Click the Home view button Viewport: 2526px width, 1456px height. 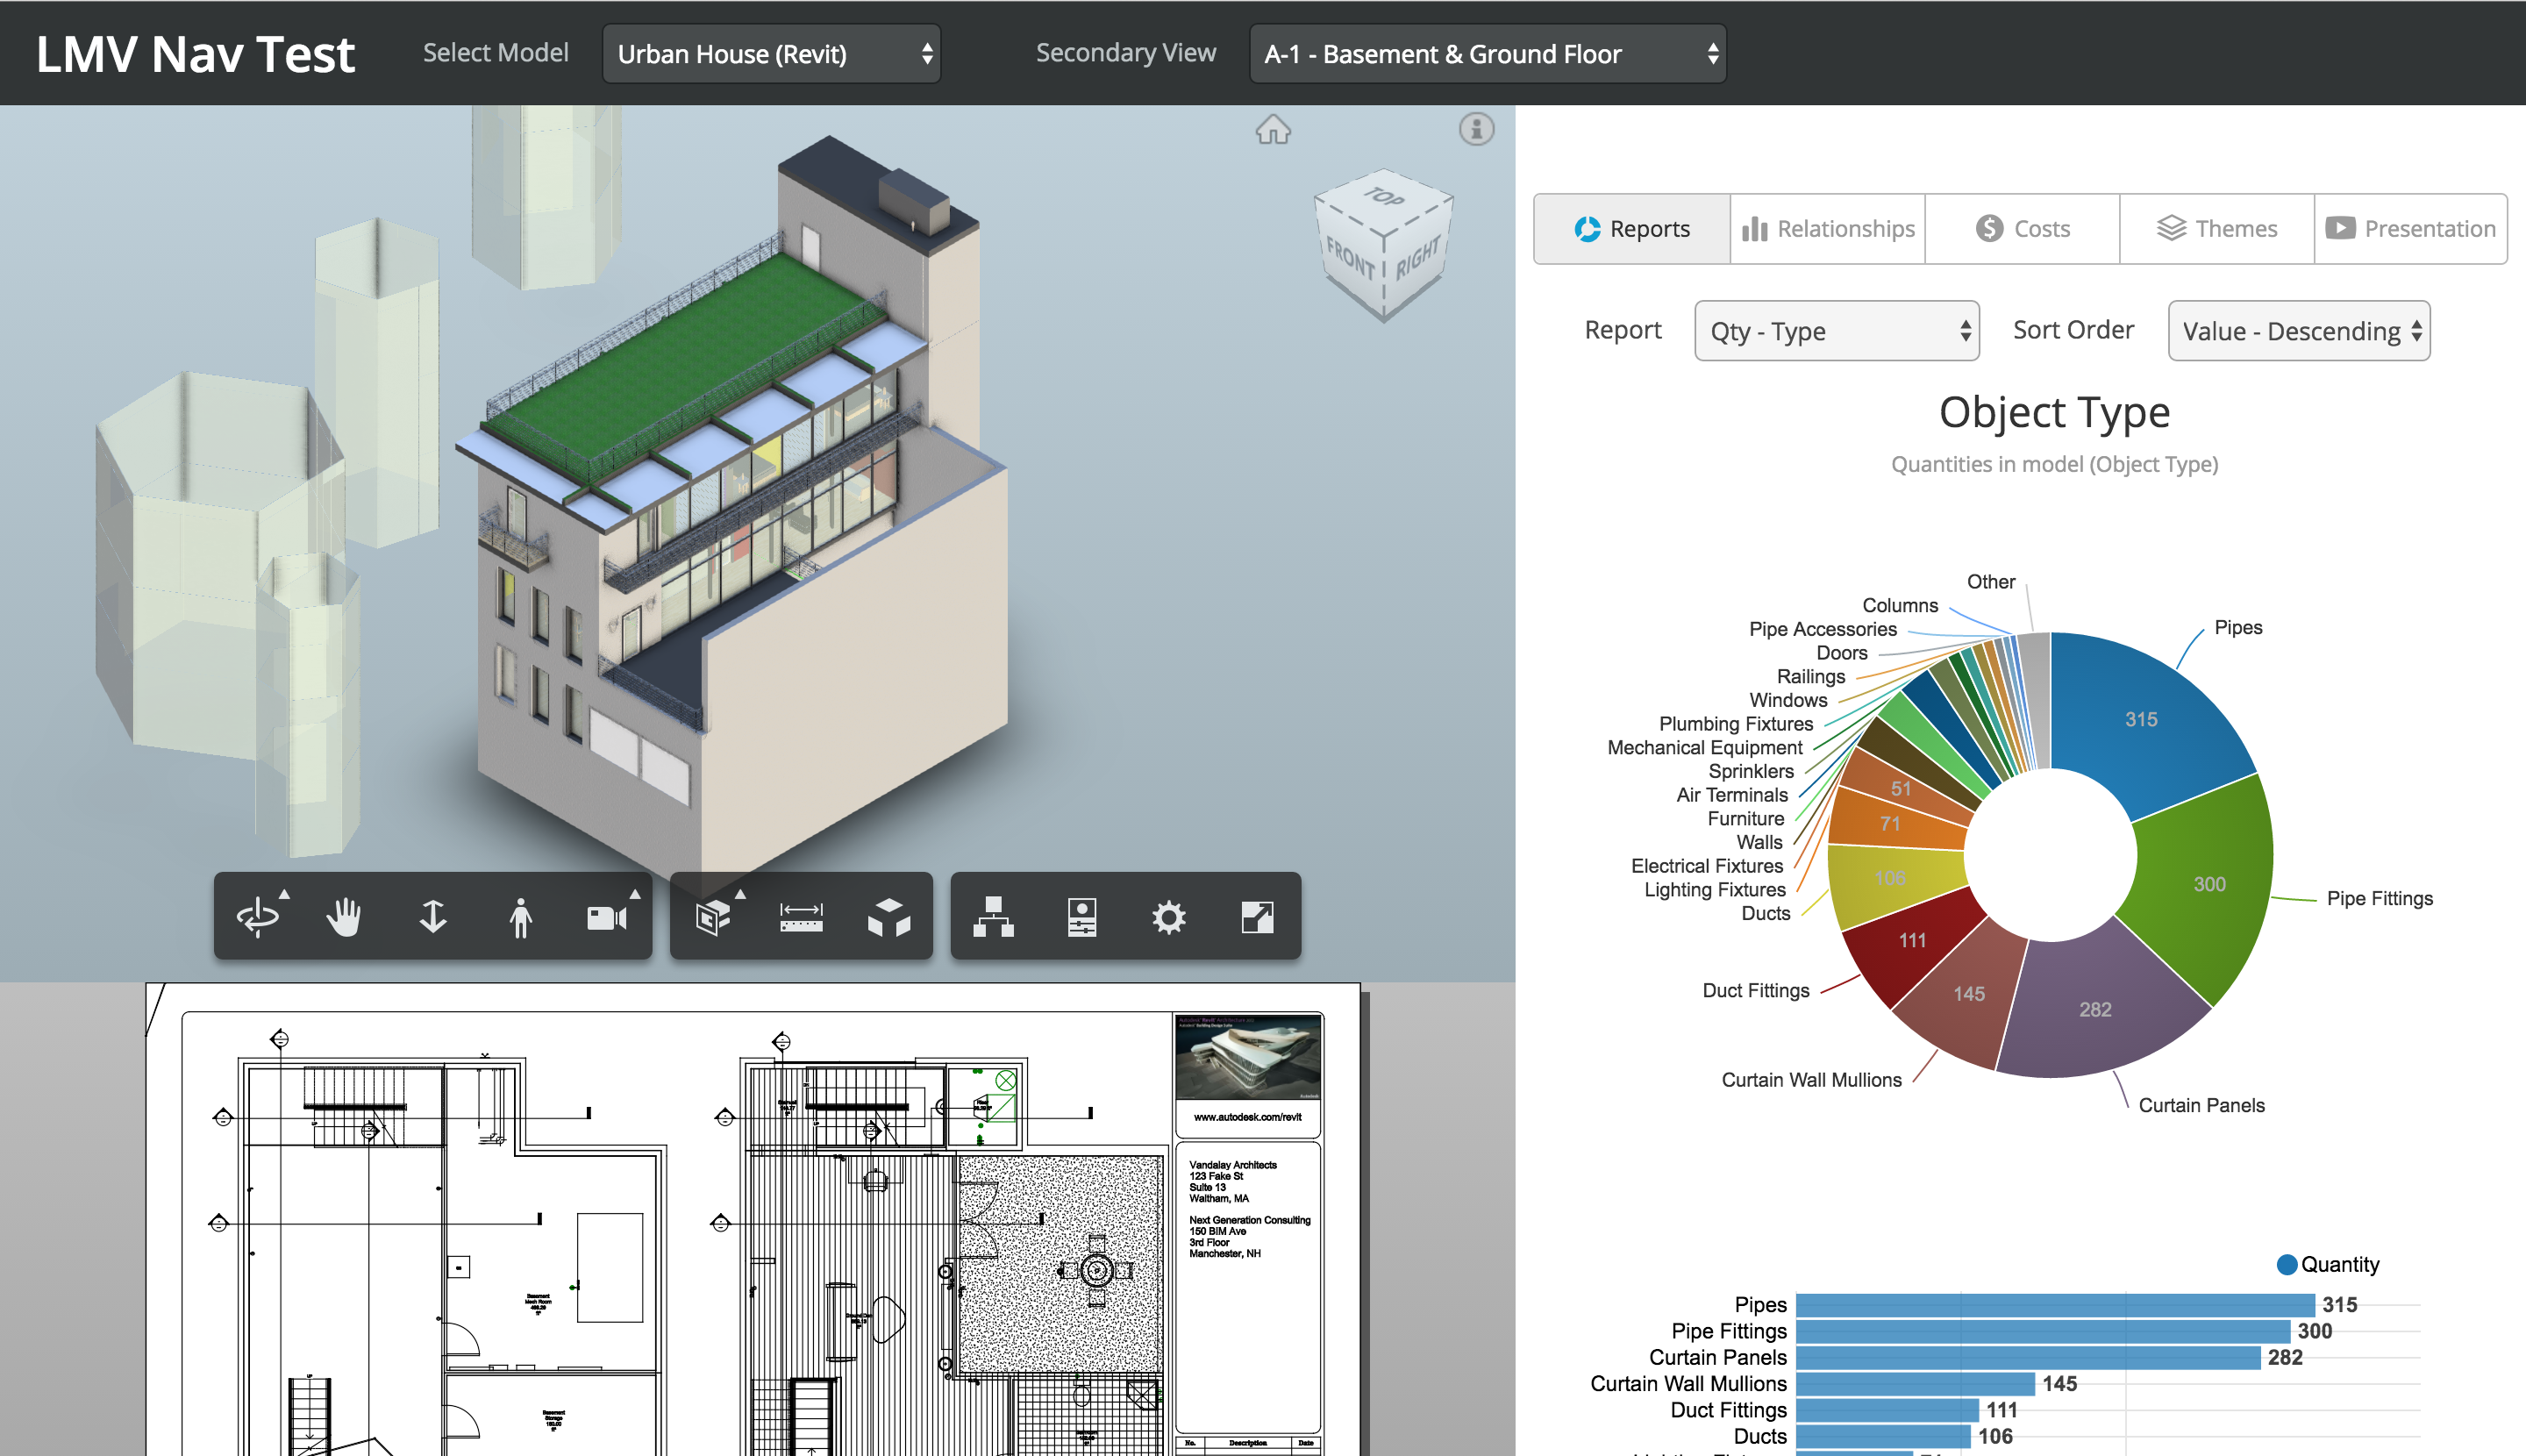click(1273, 130)
